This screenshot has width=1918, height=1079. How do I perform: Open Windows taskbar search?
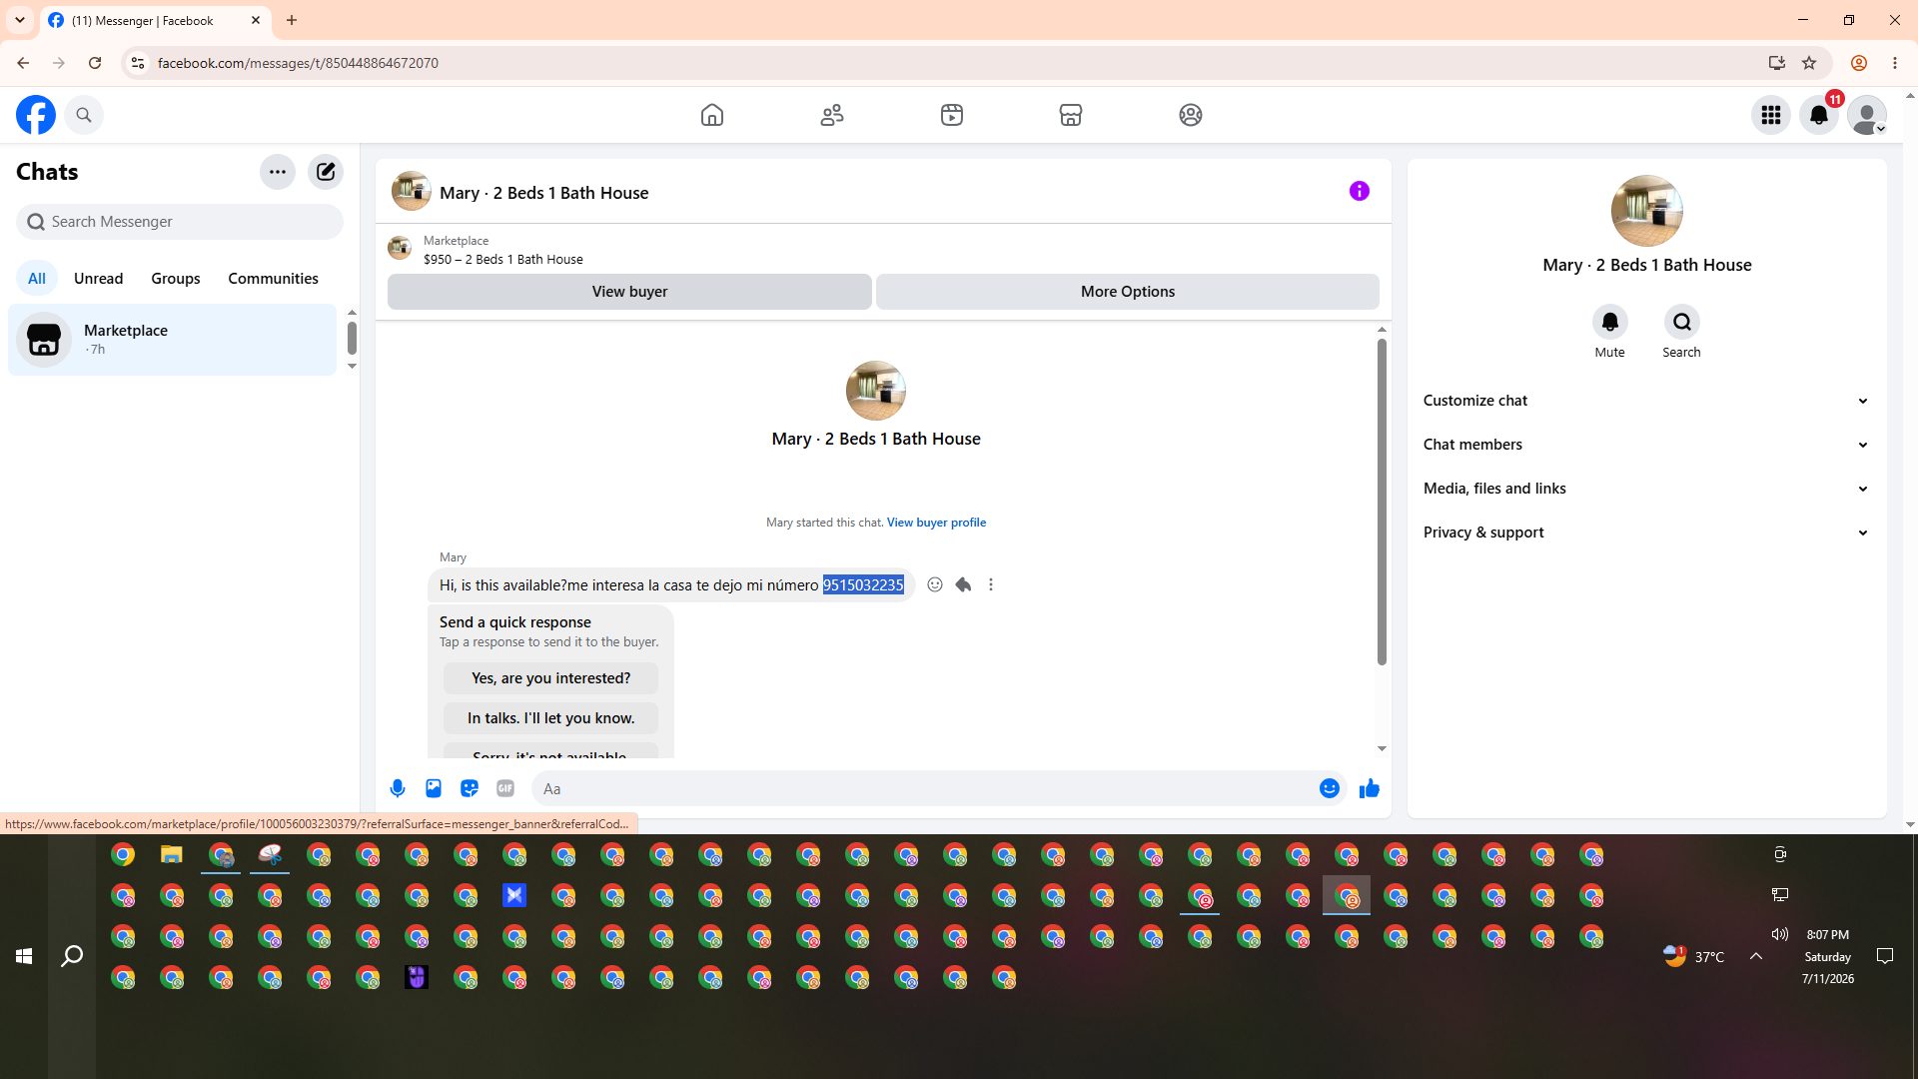(x=72, y=956)
